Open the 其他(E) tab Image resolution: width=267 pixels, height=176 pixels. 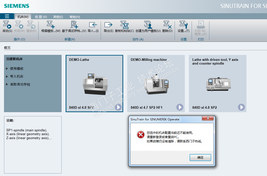(x=58, y=17)
